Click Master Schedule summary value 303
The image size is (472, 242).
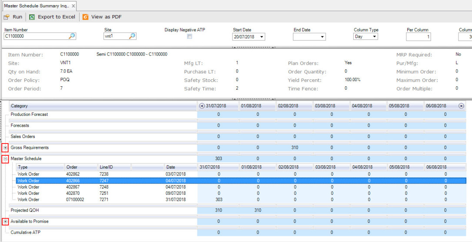[219, 159]
